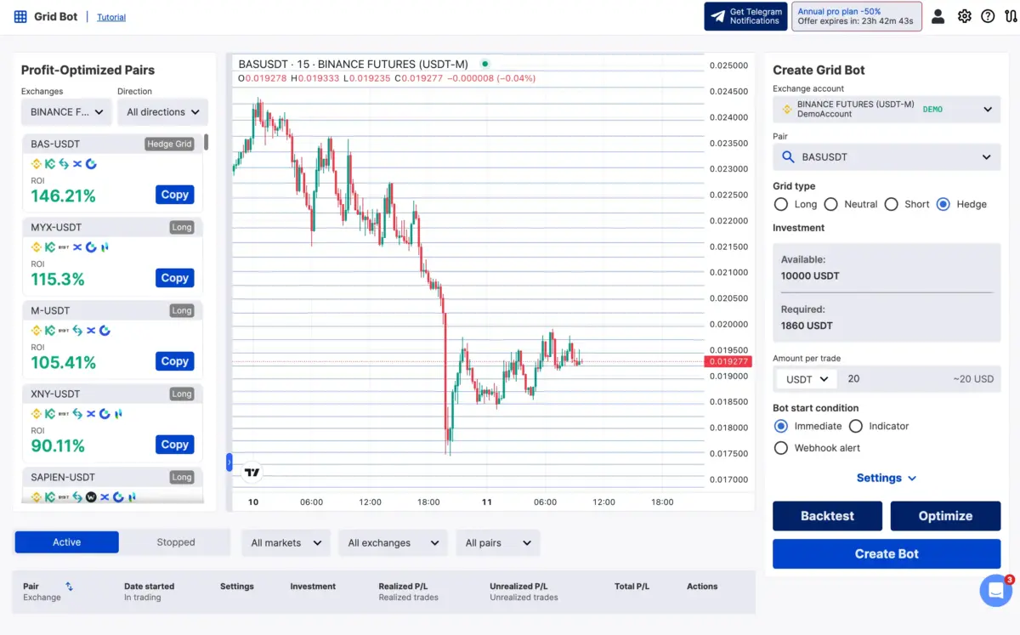
Task: Choose Indicator bot start condition
Action: pos(856,426)
